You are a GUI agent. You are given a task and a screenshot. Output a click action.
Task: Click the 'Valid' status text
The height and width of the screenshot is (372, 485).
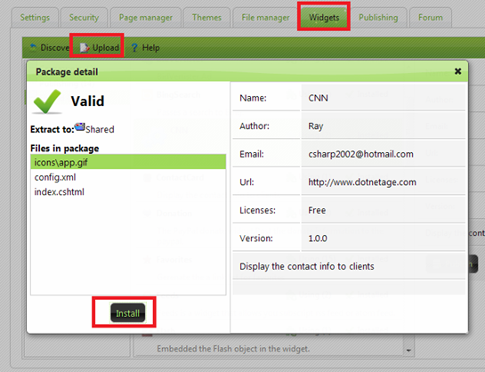[x=87, y=101]
